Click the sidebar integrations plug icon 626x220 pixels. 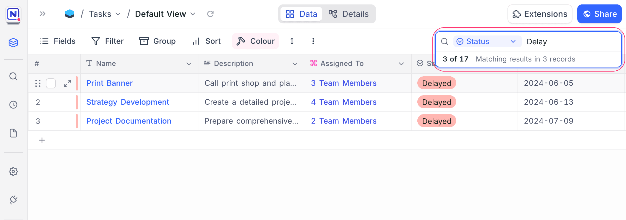point(13,200)
